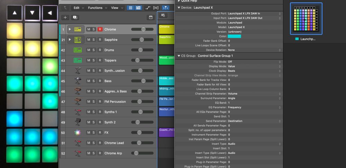Expand the Sapphire track stack
The image size is (346, 168).
tap(70, 40)
